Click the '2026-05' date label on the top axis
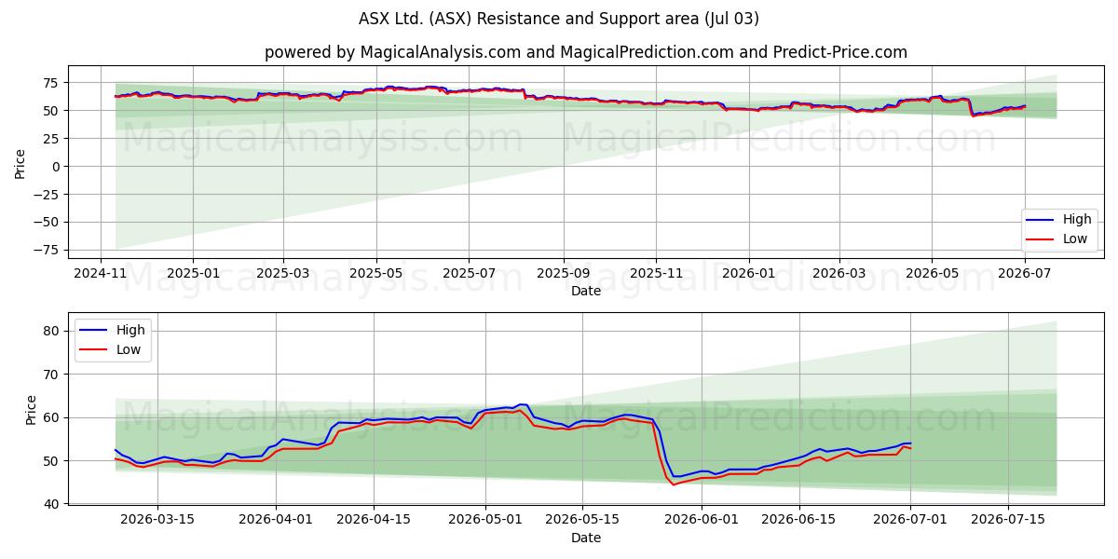Screen dimensions: 1118x559 [x=932, y=274]
